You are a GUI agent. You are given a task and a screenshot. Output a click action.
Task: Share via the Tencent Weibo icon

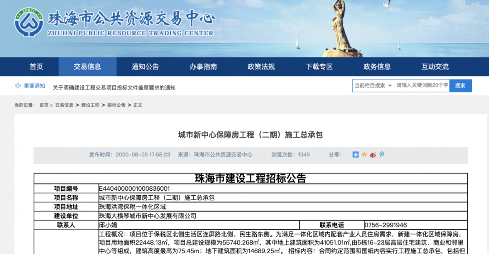382,155
